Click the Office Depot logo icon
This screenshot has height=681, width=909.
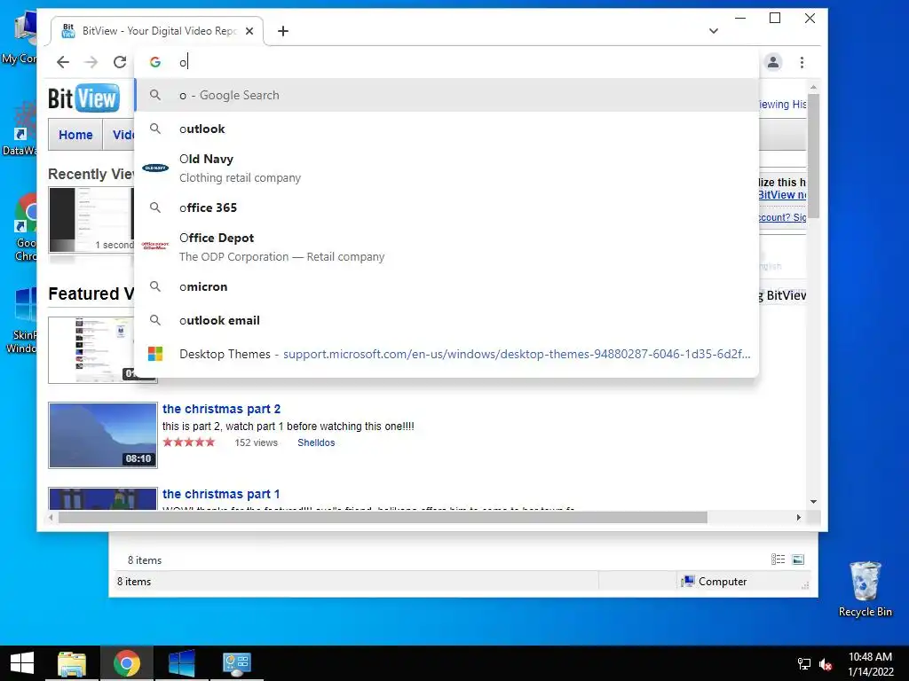155,246
